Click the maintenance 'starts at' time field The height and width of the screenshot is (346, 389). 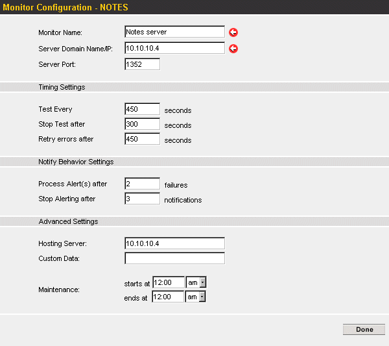(169, 282)
